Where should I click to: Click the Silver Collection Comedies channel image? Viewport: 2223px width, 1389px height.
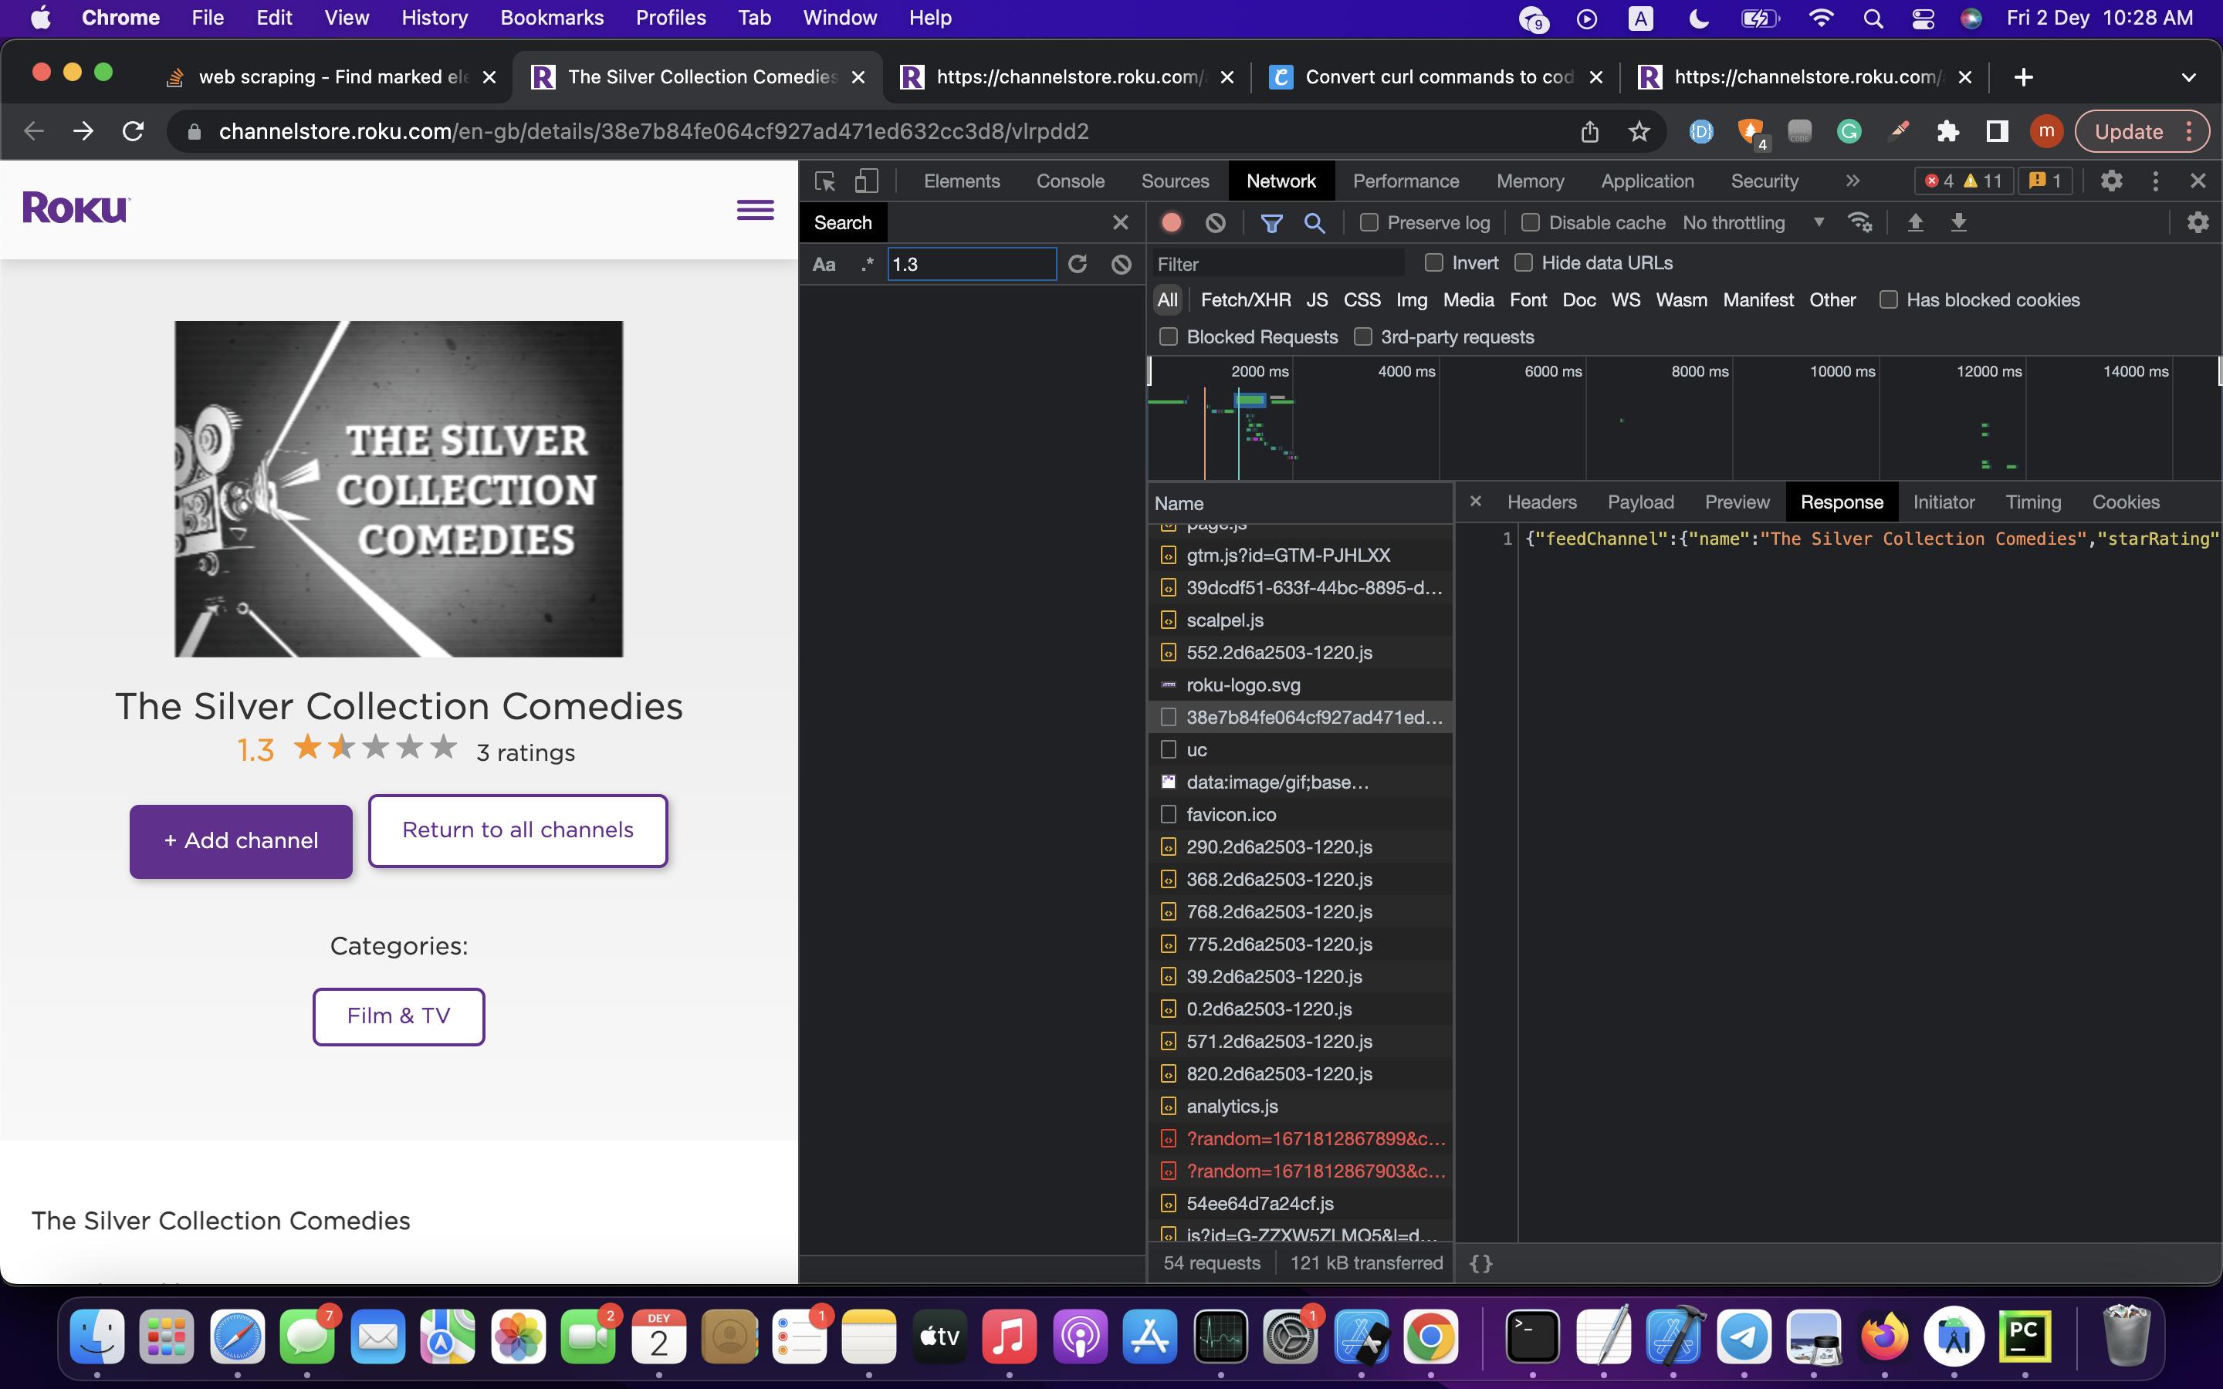398,488
